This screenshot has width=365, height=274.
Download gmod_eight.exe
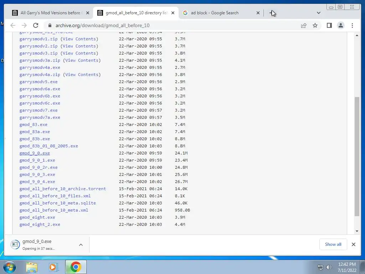click(x=37, y=217)
